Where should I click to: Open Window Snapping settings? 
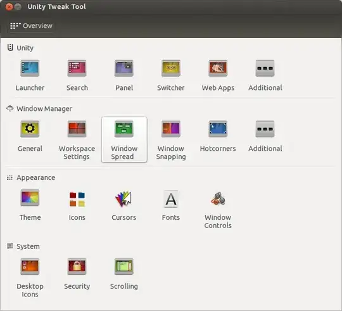(x=171, y=140)
